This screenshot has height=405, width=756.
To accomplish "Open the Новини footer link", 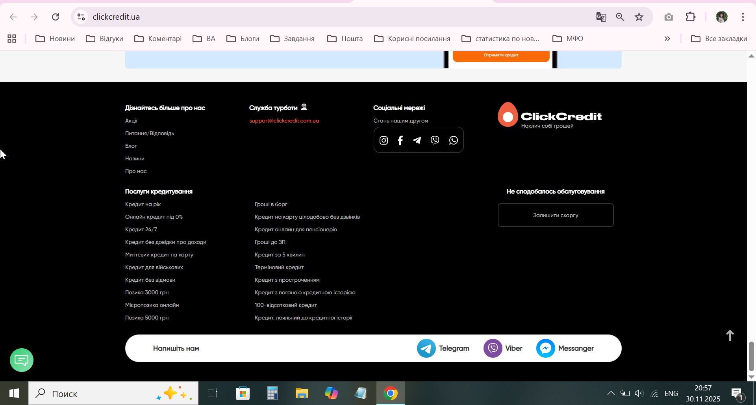I will point(135,158).
